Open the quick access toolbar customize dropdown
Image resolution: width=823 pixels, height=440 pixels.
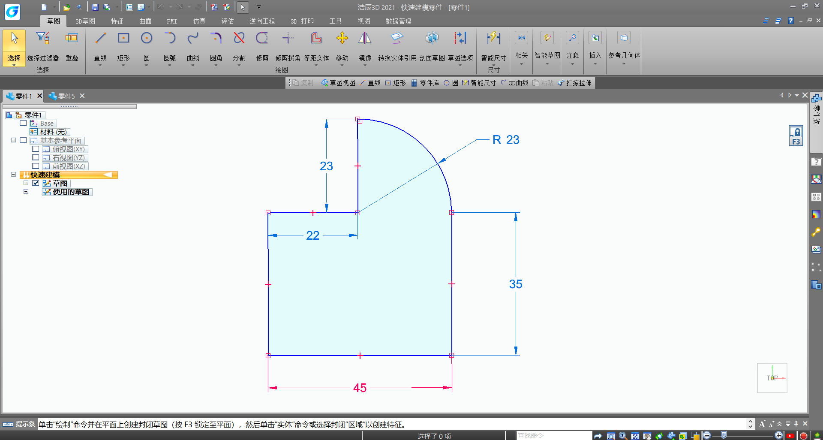258,7
